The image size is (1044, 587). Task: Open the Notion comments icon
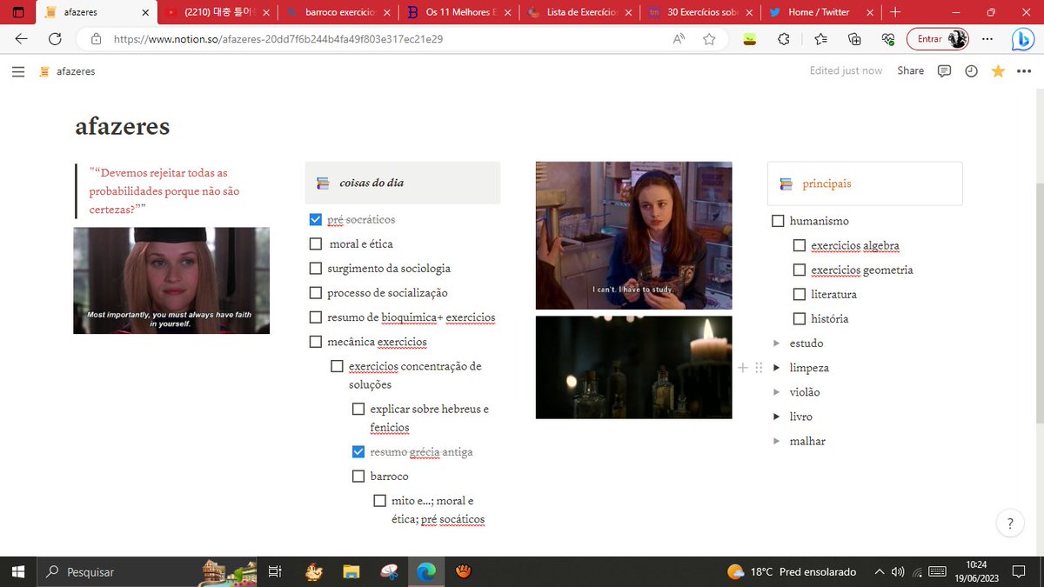click(x=944, y=71)
